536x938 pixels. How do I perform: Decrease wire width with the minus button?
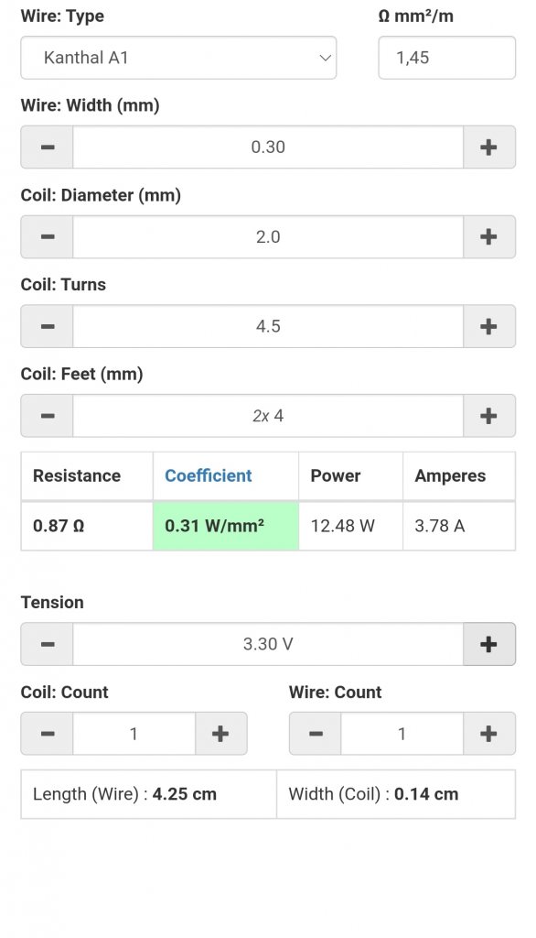[x=48, y=147]
